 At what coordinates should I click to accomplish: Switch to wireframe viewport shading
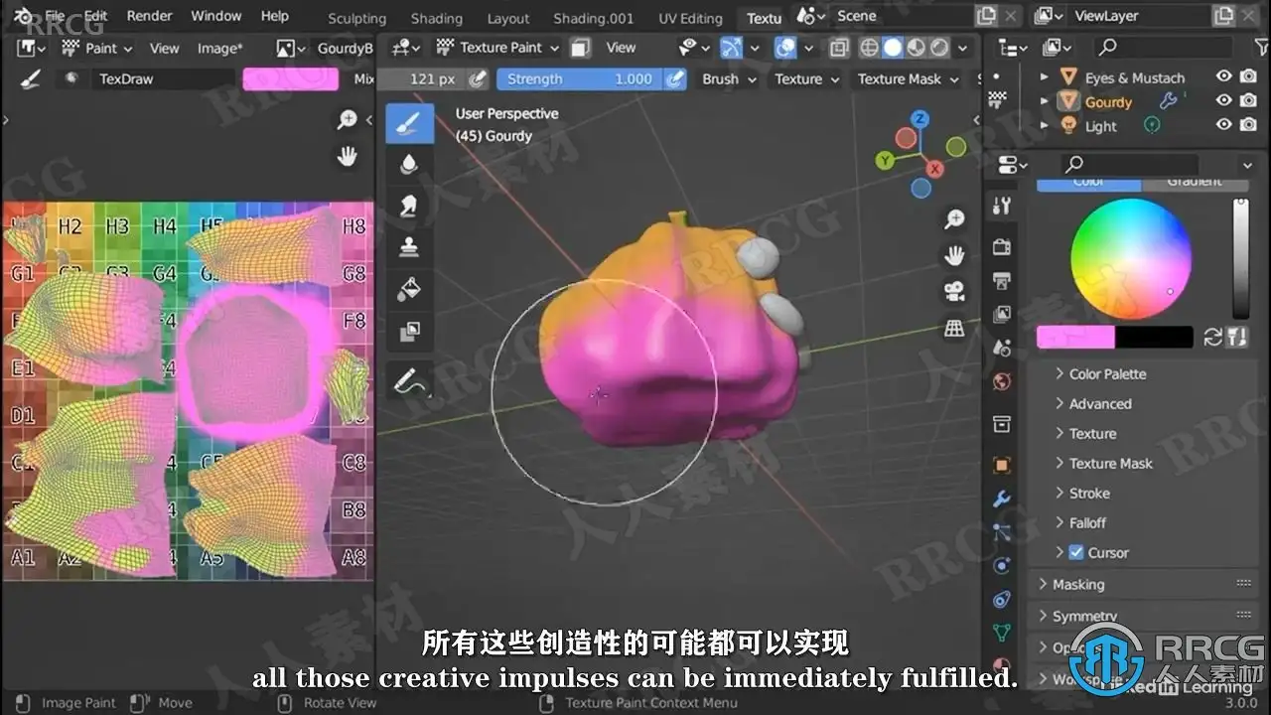coord(869,47)
